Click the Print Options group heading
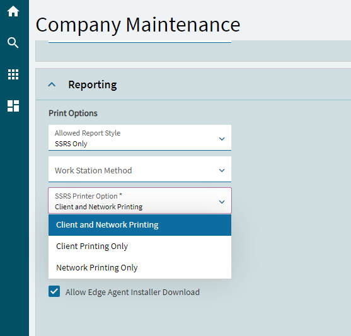Image resolution: width=351 pixels, height=336 pixels. click(x=73, y=113)
